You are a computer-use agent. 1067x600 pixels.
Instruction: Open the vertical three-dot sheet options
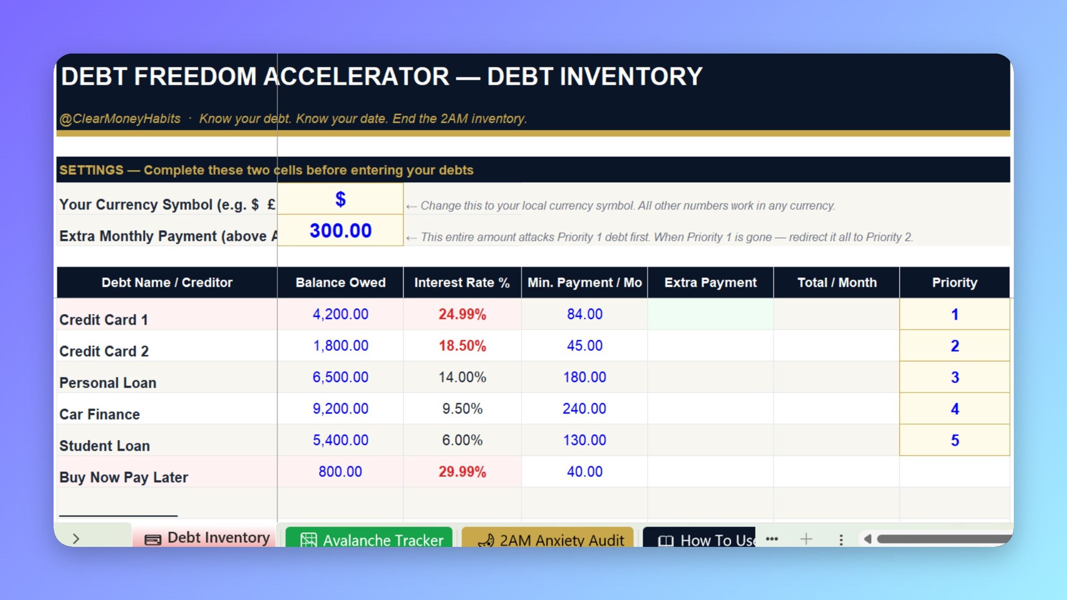(x=841, y=540)
